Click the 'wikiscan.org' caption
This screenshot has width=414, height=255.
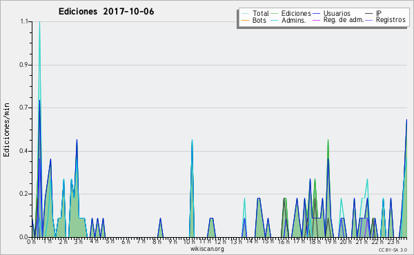click(207, 249)
